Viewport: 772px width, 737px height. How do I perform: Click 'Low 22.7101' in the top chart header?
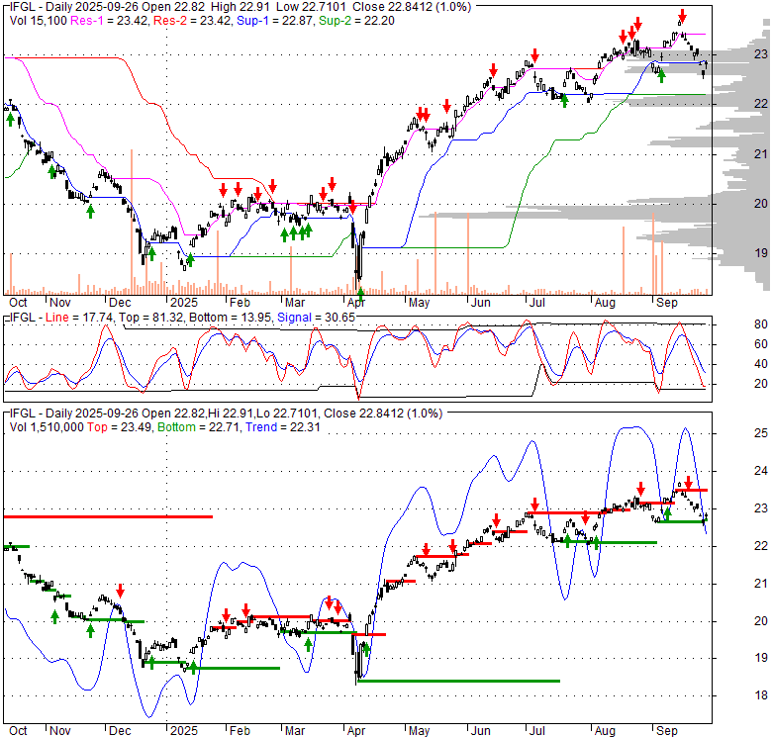click(314, 7)
